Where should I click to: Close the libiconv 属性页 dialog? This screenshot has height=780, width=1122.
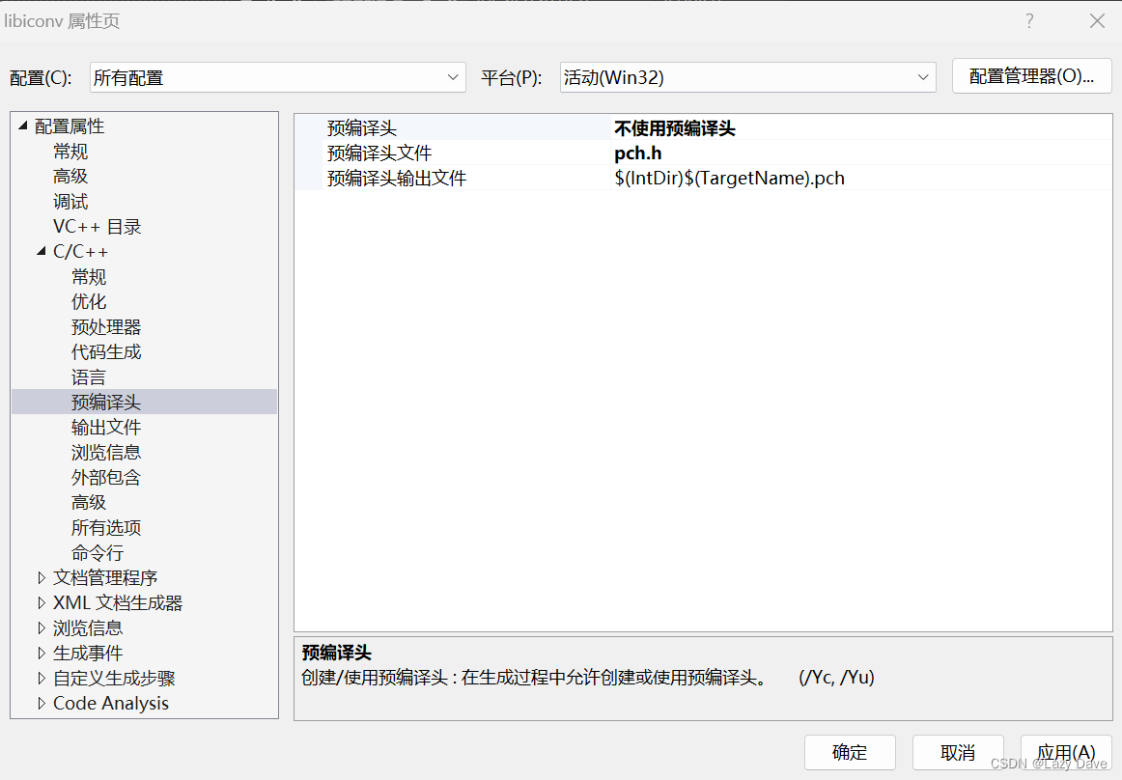pyautogui.click(x=1097, y=20)
